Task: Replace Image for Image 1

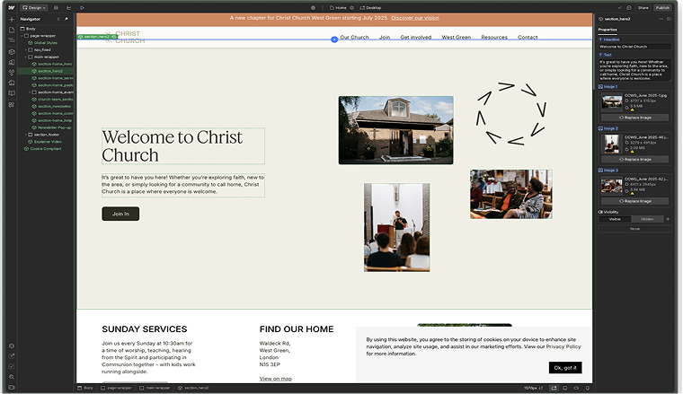Action: pos(635,118)
